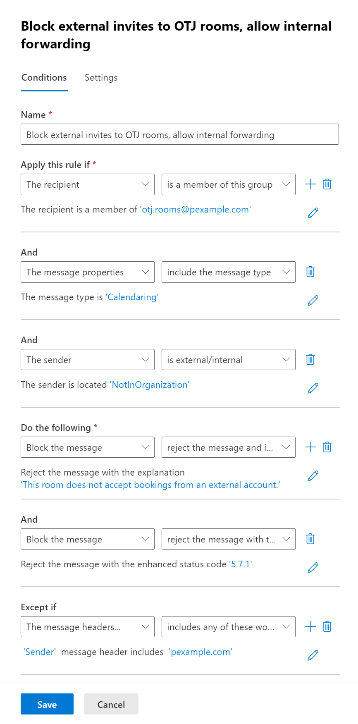
Task: Open 'The recipient' condition dropdown
Action: click(x=88, y=184)
